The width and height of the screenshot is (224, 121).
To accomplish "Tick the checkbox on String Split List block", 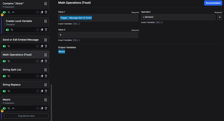I will (38, 76).
